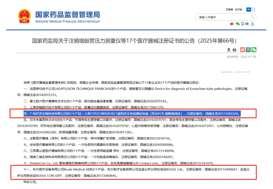This screenshot has width=273, height=189.
Task: Share the article to Weibo
Action: point(242,50)
